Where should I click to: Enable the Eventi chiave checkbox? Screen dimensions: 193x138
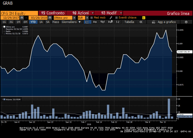(x=116, y=18)
